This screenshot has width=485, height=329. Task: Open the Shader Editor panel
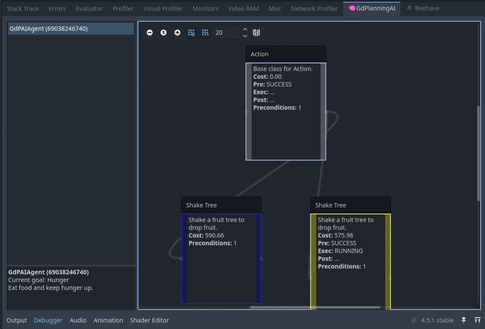pos(149,320)
